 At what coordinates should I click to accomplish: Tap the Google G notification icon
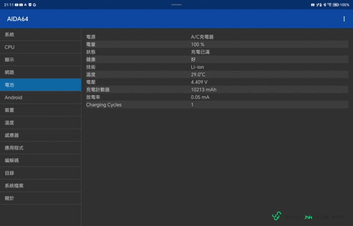(x=34, y=5)
